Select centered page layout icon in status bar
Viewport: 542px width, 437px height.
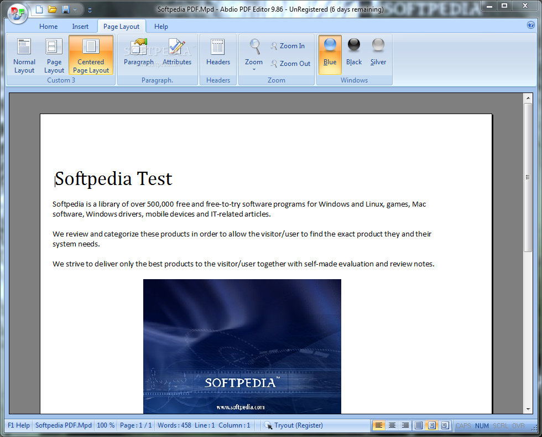pos(432,425)
